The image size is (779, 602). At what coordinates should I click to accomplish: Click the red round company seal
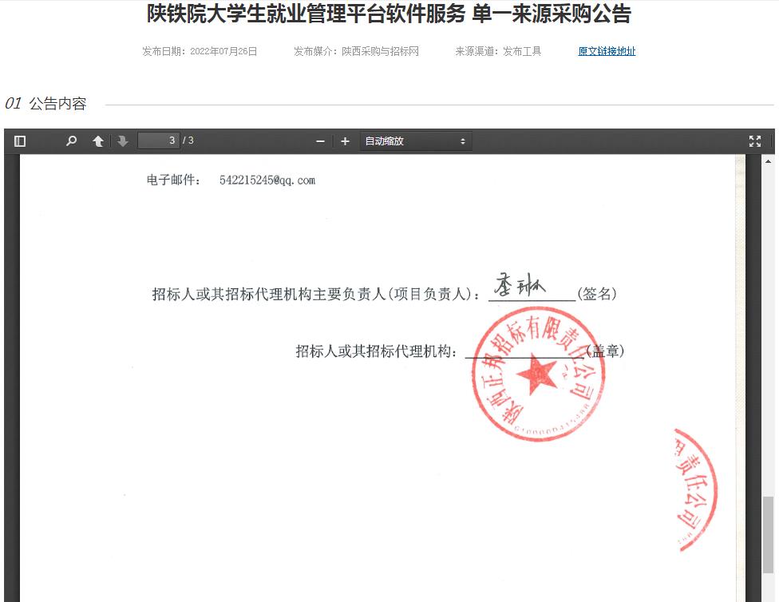coord(536,374)
